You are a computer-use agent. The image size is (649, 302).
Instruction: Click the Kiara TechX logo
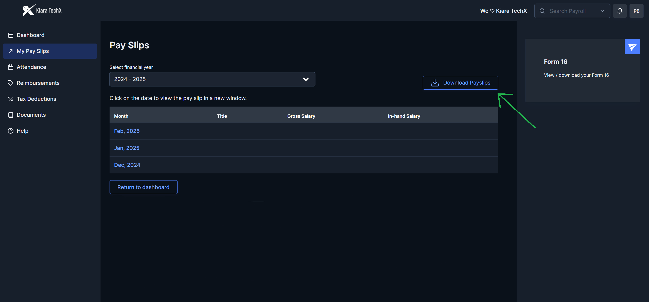pyautogui.click(x=42, y=10)
